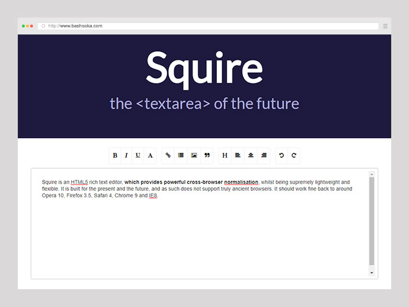Click the misspelled word HTML5 in editor
Image resolution: width=409 pixels, height=307 pixels.
tap(79, 182)
